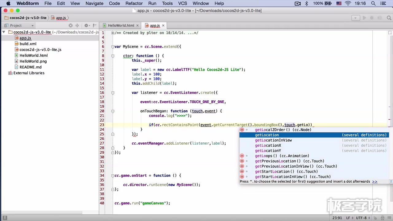Fold the MyScene block at line 6
Screen dimensions: 393x221
pyautogui.click(x=113, y=47)
